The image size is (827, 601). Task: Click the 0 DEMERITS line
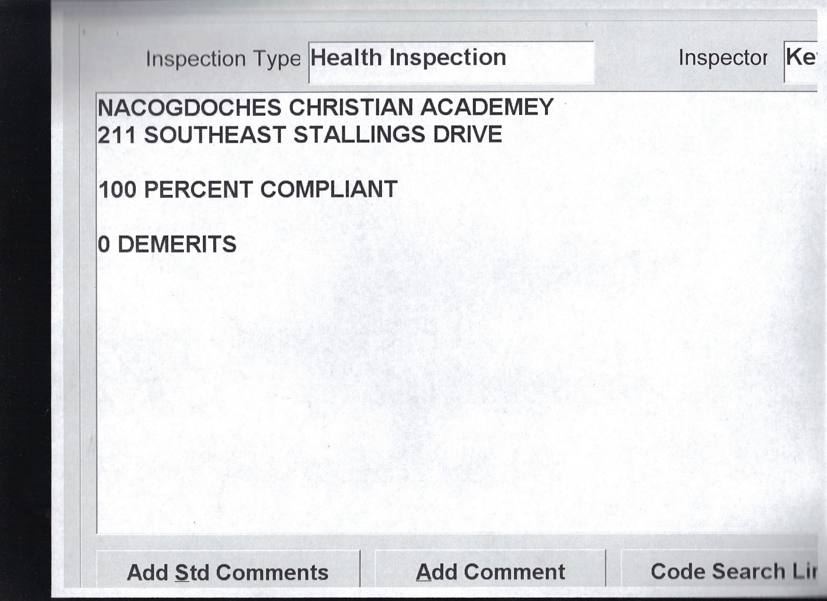tap(167, 245)
